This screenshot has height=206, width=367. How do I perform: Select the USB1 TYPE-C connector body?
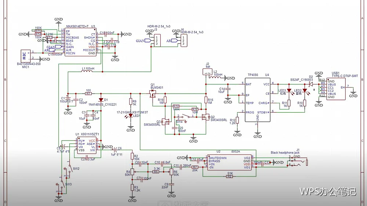tap(336, 89)
